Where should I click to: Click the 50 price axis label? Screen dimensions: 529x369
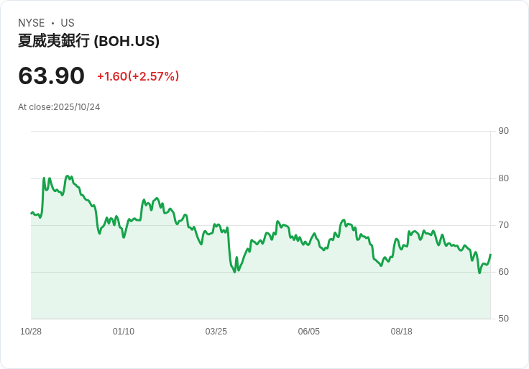click(x=503, y=319)
